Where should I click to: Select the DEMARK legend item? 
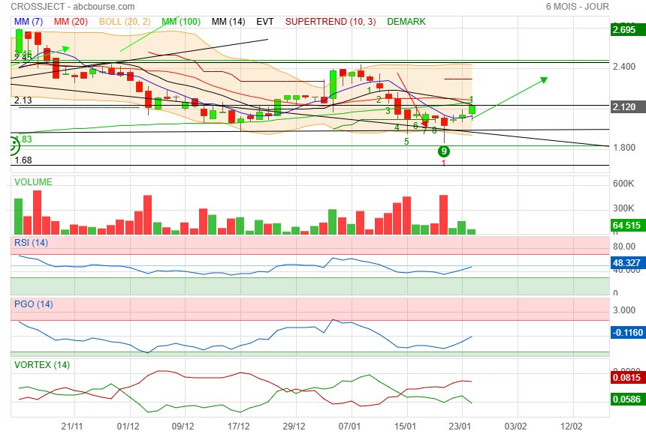tap(406, 22)
